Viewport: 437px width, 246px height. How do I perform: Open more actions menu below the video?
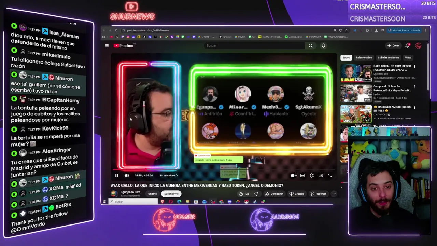tap(334, 194)
